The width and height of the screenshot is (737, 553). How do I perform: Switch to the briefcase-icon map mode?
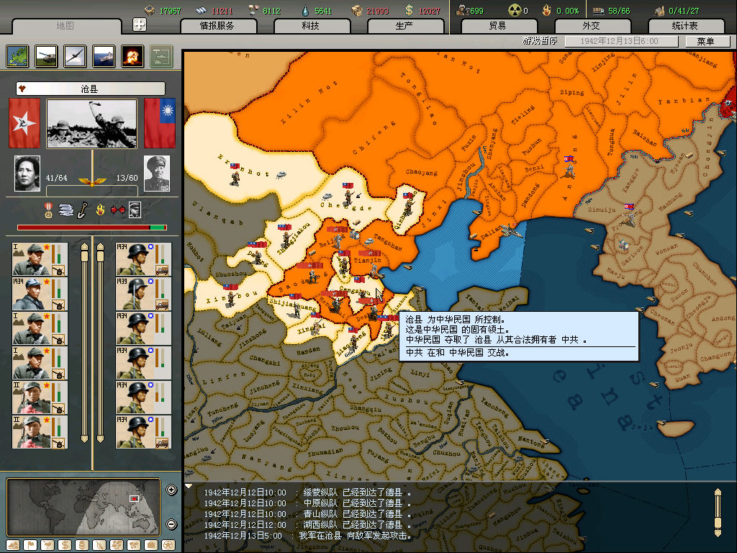click(x=151, y=544)
